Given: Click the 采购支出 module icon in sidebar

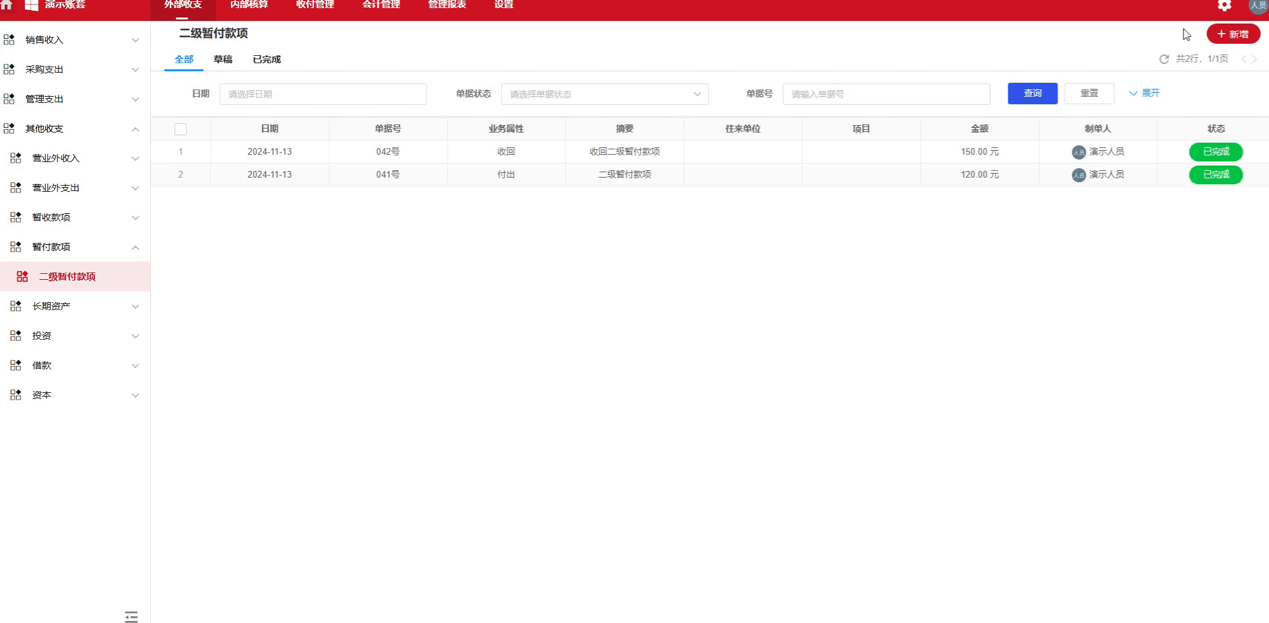Looking at the screenshot, I should coord(10,69).
